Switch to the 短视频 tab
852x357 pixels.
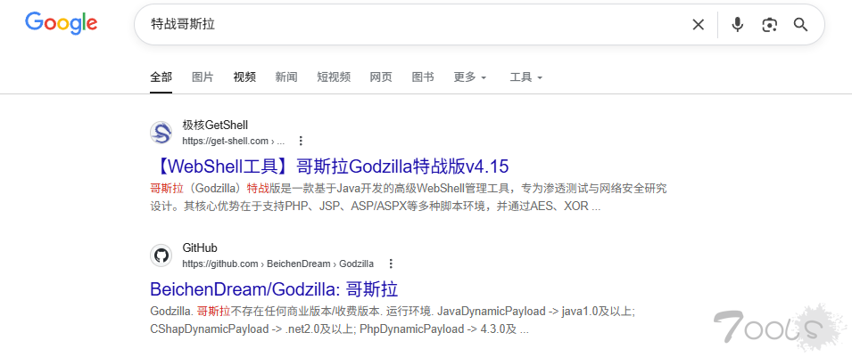(334, 77)
